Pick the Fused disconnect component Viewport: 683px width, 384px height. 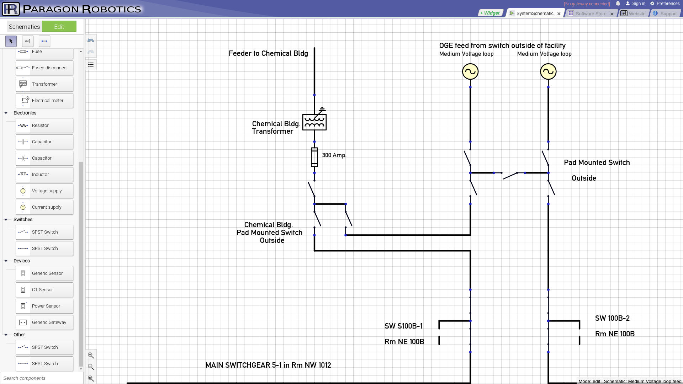[44, 68]
